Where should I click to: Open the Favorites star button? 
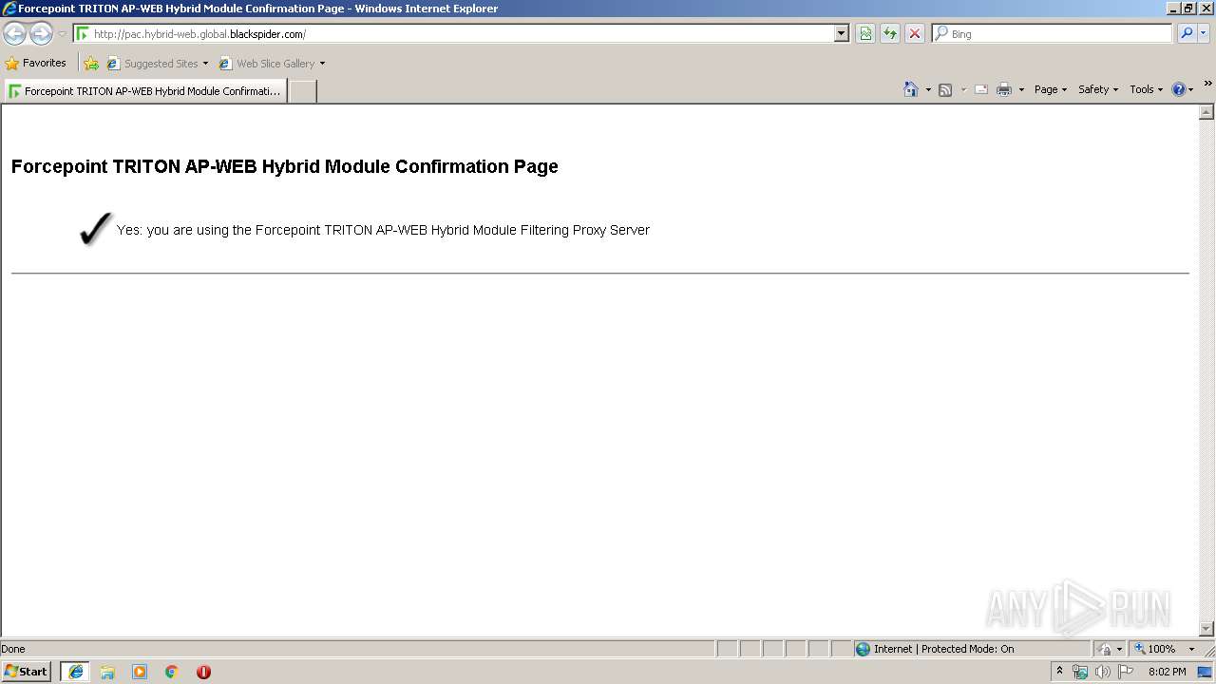tap(36, 63)
